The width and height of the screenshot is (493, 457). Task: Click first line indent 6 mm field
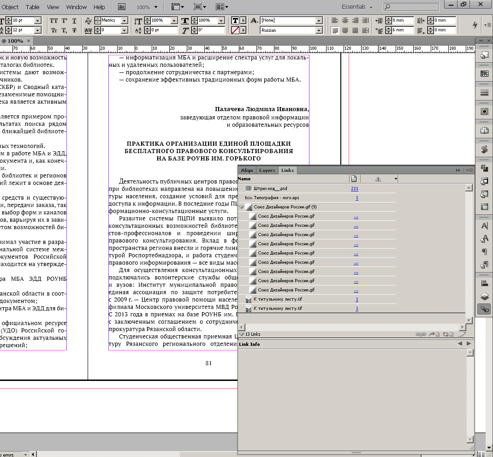[x=402, y=30]
